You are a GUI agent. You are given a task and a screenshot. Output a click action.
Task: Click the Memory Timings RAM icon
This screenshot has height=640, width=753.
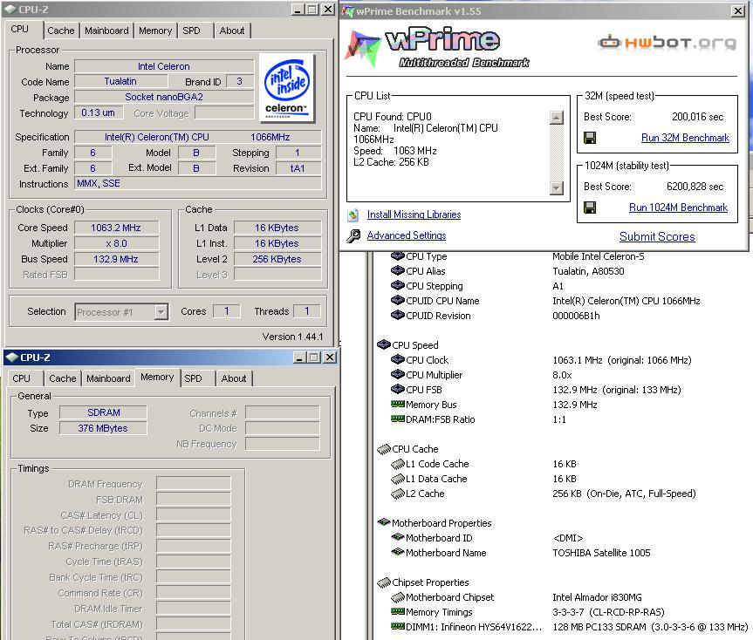pos(398,612)
